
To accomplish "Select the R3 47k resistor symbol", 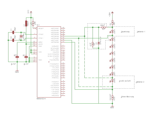I will click(93, 44).
